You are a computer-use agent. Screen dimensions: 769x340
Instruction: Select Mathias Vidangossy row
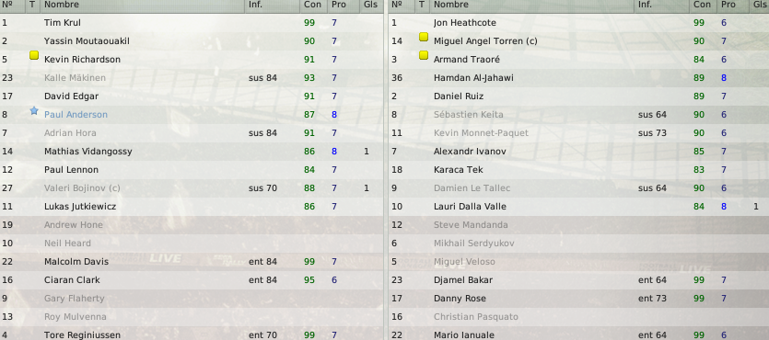click(x=192, y=152)
